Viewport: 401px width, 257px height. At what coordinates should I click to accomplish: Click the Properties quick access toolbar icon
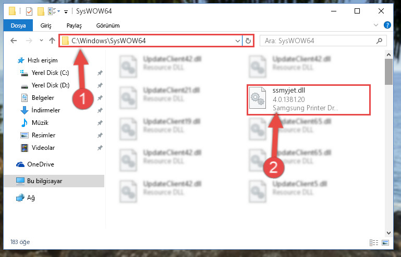(29, 11)
